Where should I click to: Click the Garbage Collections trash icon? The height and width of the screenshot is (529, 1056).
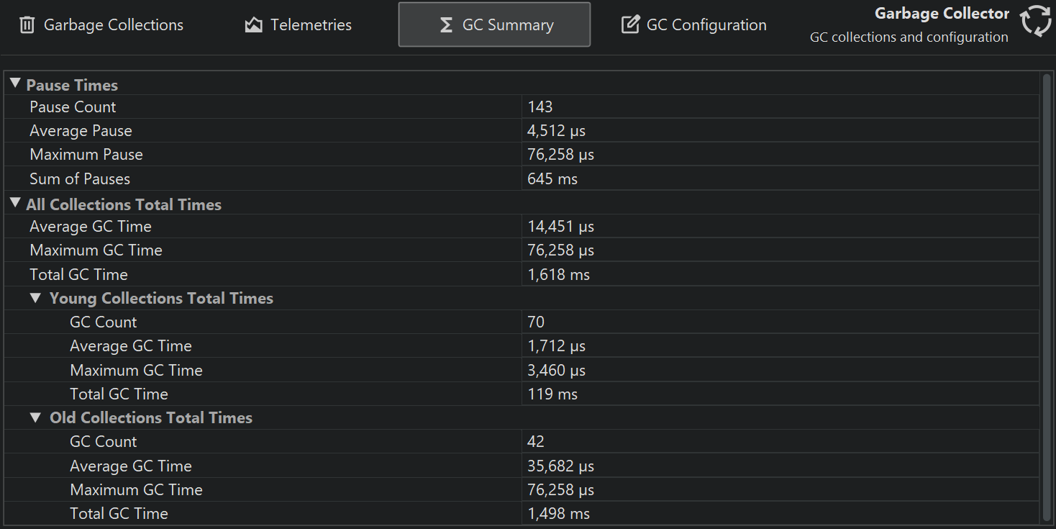click(x=27, y=25)
